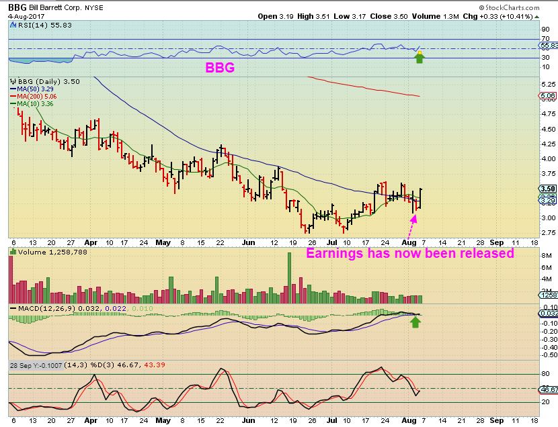Click the MACD(12,26,9) 0.032 label
Image resolution: width=558 pixels, height=427 pixels.
coord(60,308)
